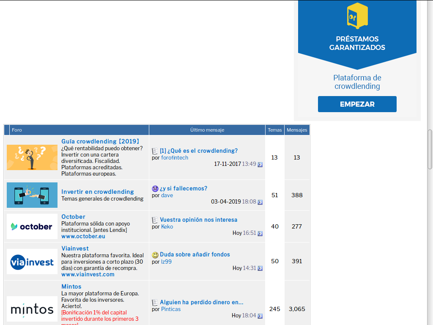
Task: Open the Invertir en crowdlending forum thumbnail
Action: click(32, 195)
